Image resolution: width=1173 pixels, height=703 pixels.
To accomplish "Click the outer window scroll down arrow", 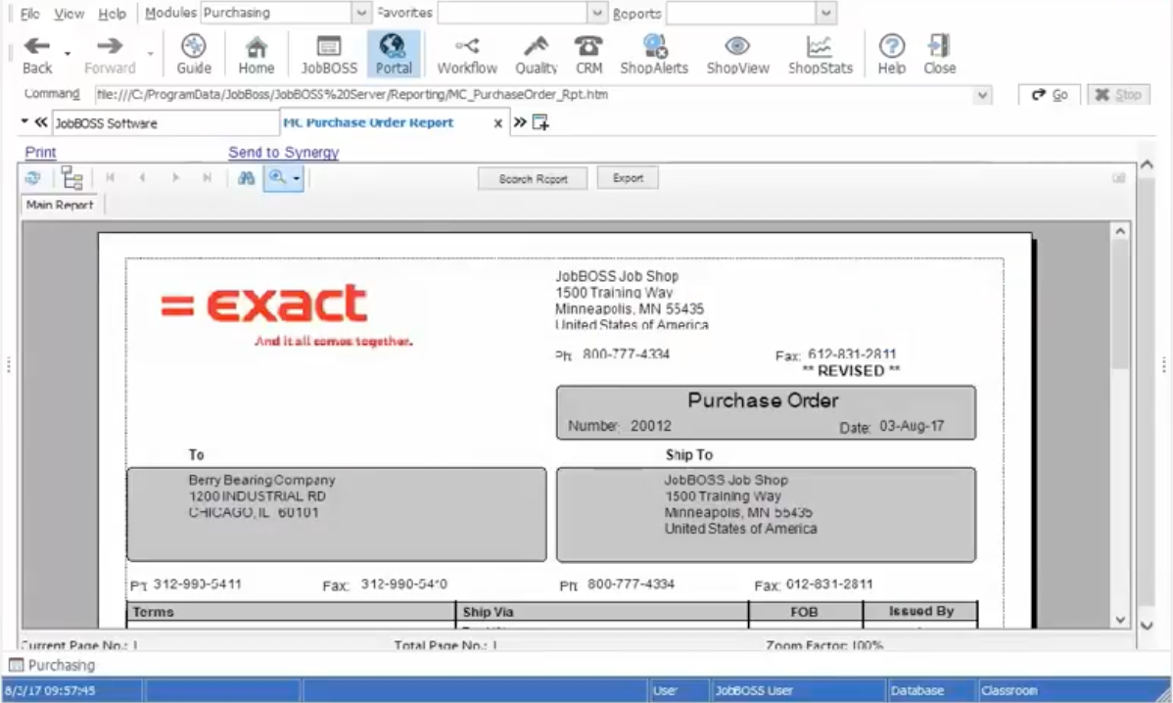I will (x=1147, y=626).
